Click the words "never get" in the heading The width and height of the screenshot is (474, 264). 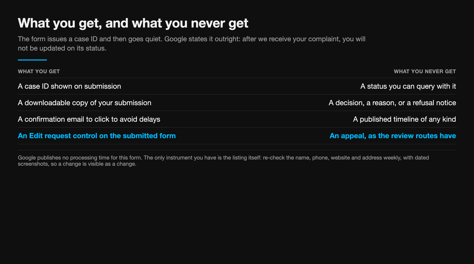coord(219,23)
